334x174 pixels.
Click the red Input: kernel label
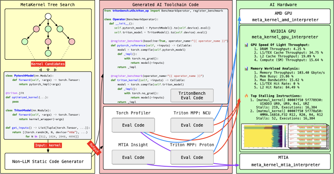(x=48, y=145)
